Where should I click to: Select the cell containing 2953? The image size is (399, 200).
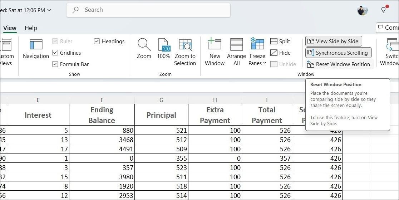pos(102,195)
